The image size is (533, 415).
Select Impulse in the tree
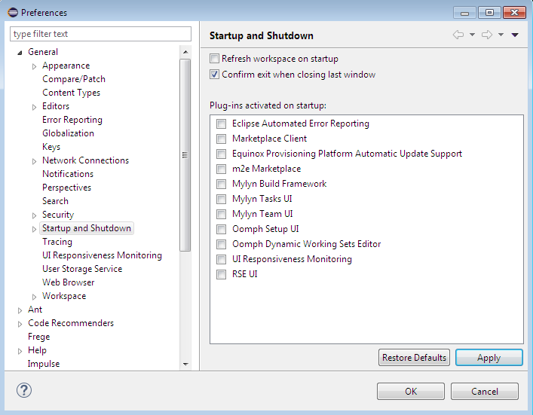coord(44,364)
